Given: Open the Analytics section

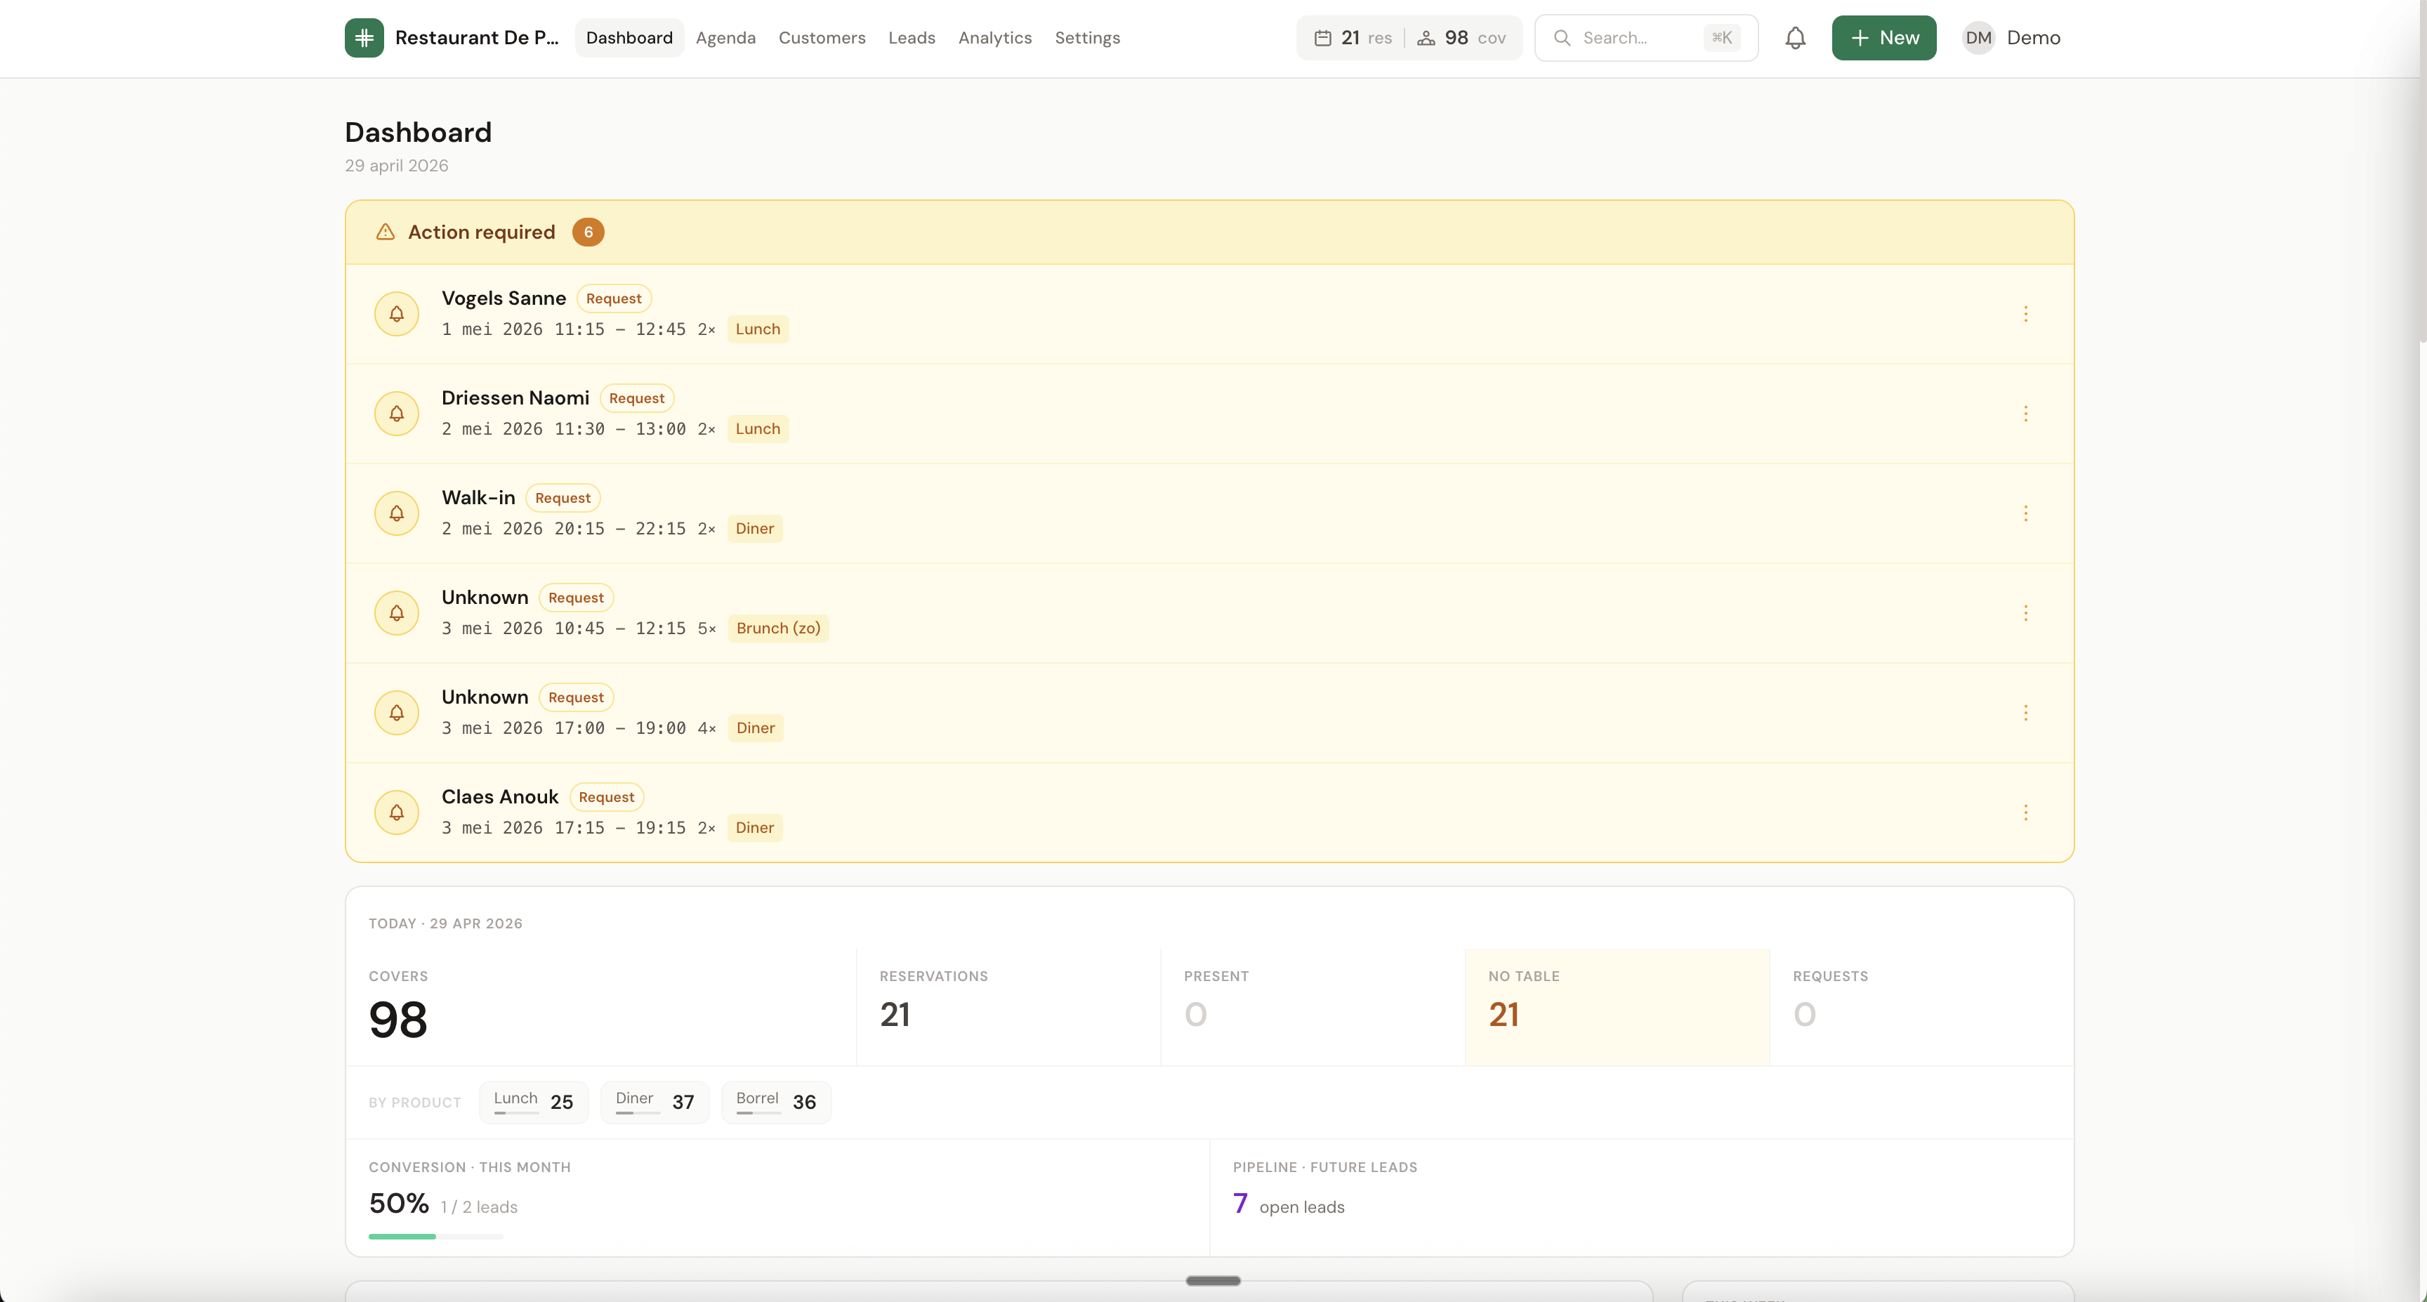Looking at the screenshot, I should pos(994,38).
